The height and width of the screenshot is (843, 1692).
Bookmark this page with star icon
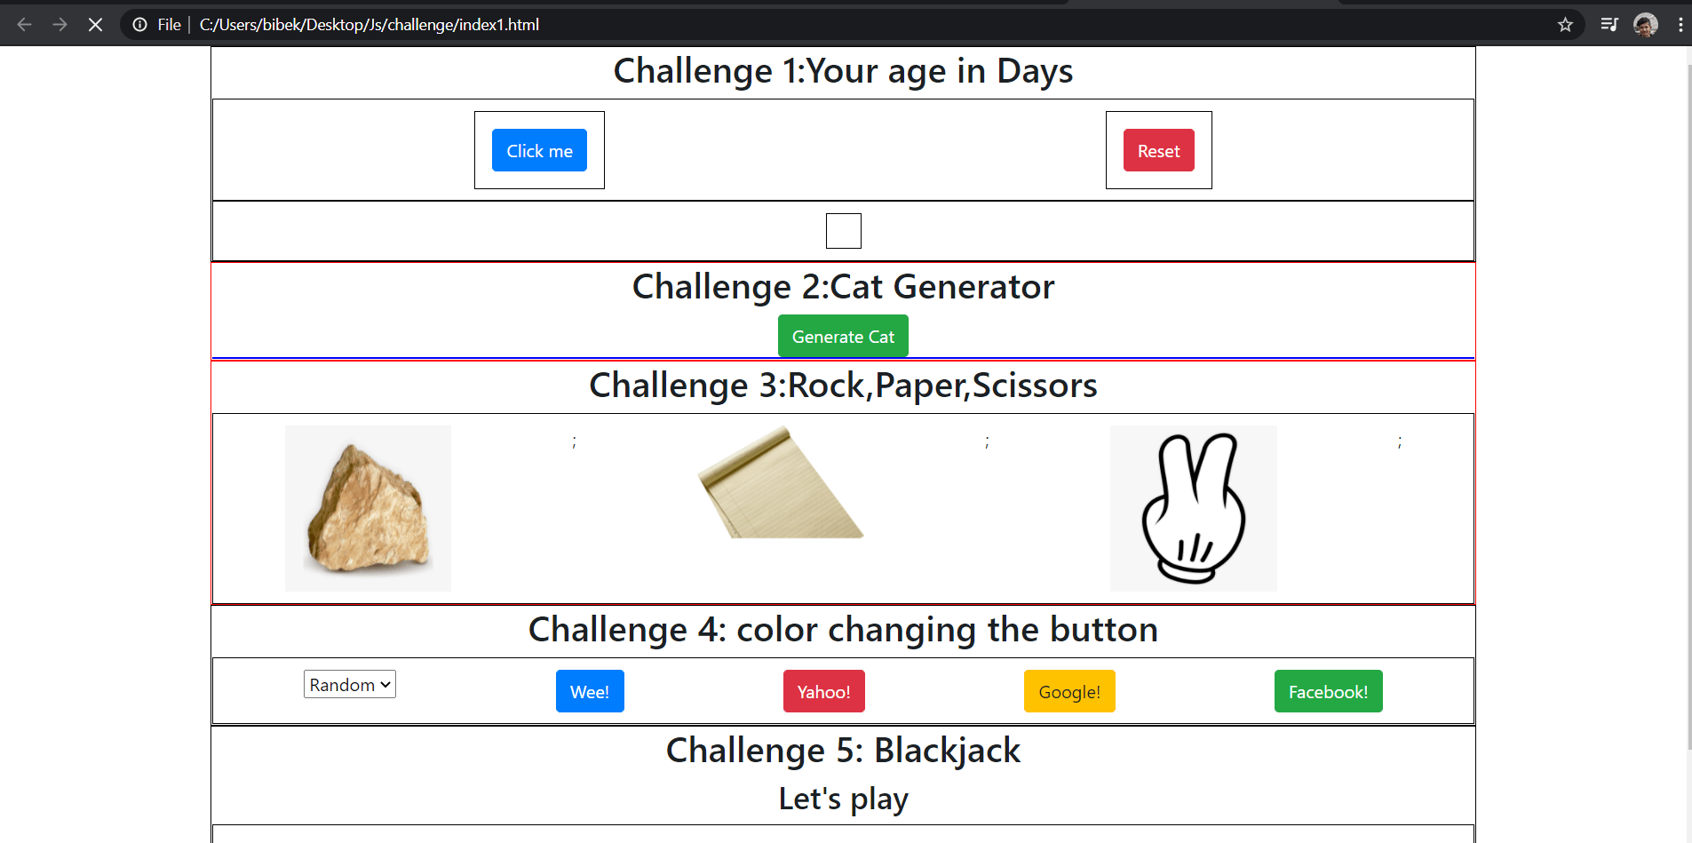(x=1565, y=25)
